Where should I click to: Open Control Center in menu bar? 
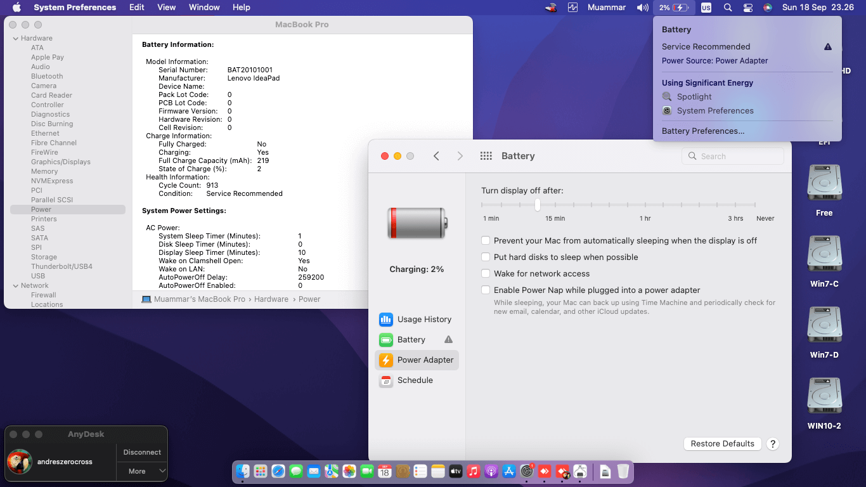pos(748,8)
